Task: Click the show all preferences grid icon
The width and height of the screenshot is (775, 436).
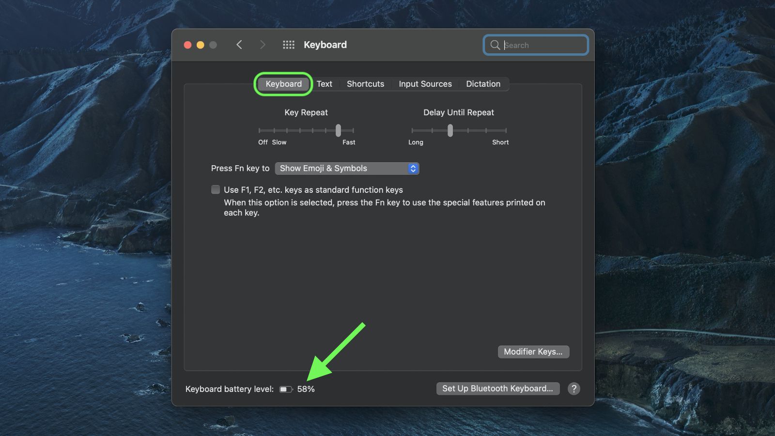Action: point(288,45)
